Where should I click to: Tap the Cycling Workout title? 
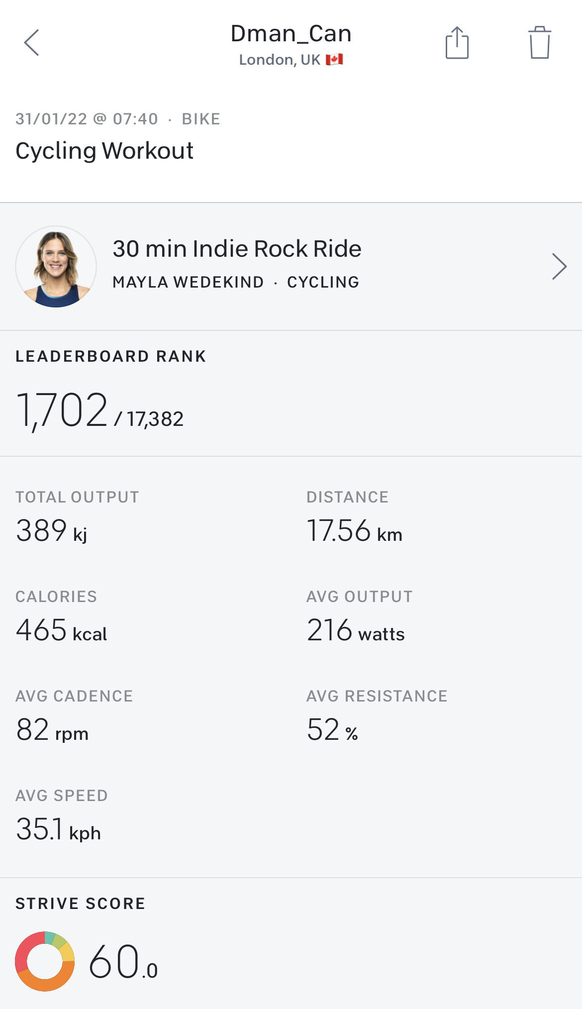pyautogui.click(x=104, y=151)
